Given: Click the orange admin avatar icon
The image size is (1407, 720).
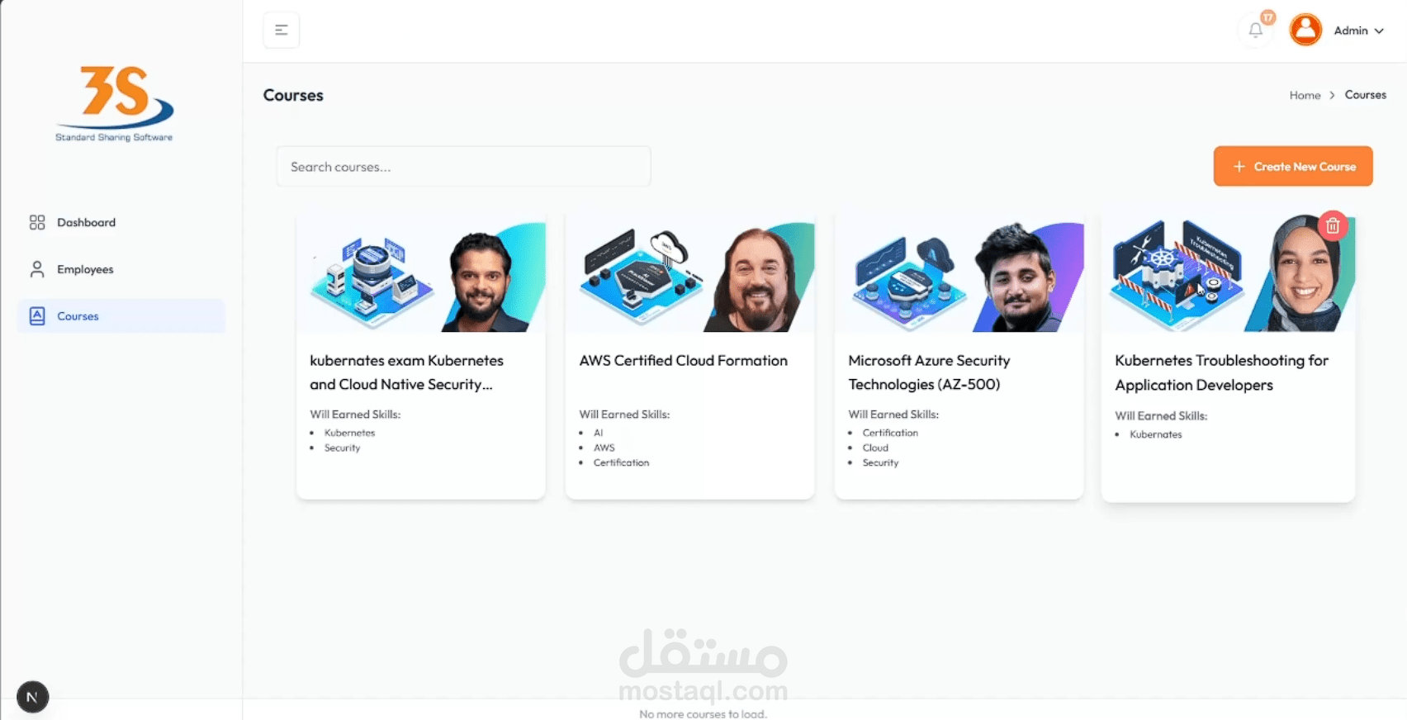Looking at the screenshot, I should 1305,31.
